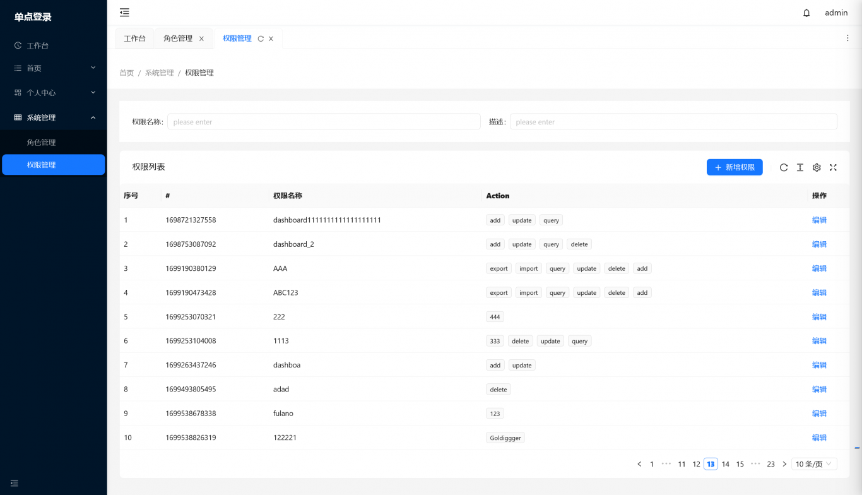This screenshot has height=495, width=862.
Task: Click the 123 tag in fulano row
Action: 495,414
